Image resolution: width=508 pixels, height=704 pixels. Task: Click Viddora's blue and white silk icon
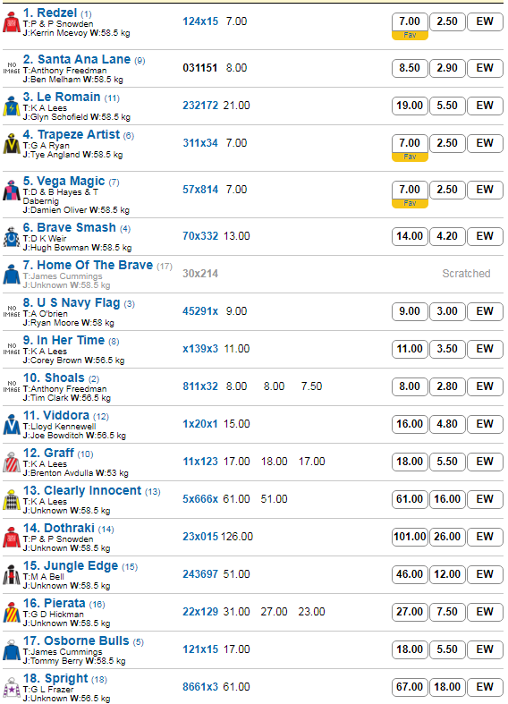tap(12, 424)
